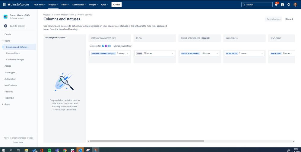Open the Apps dropdown in top navigation
301x152 pixels.
click(x=104, y=5)
